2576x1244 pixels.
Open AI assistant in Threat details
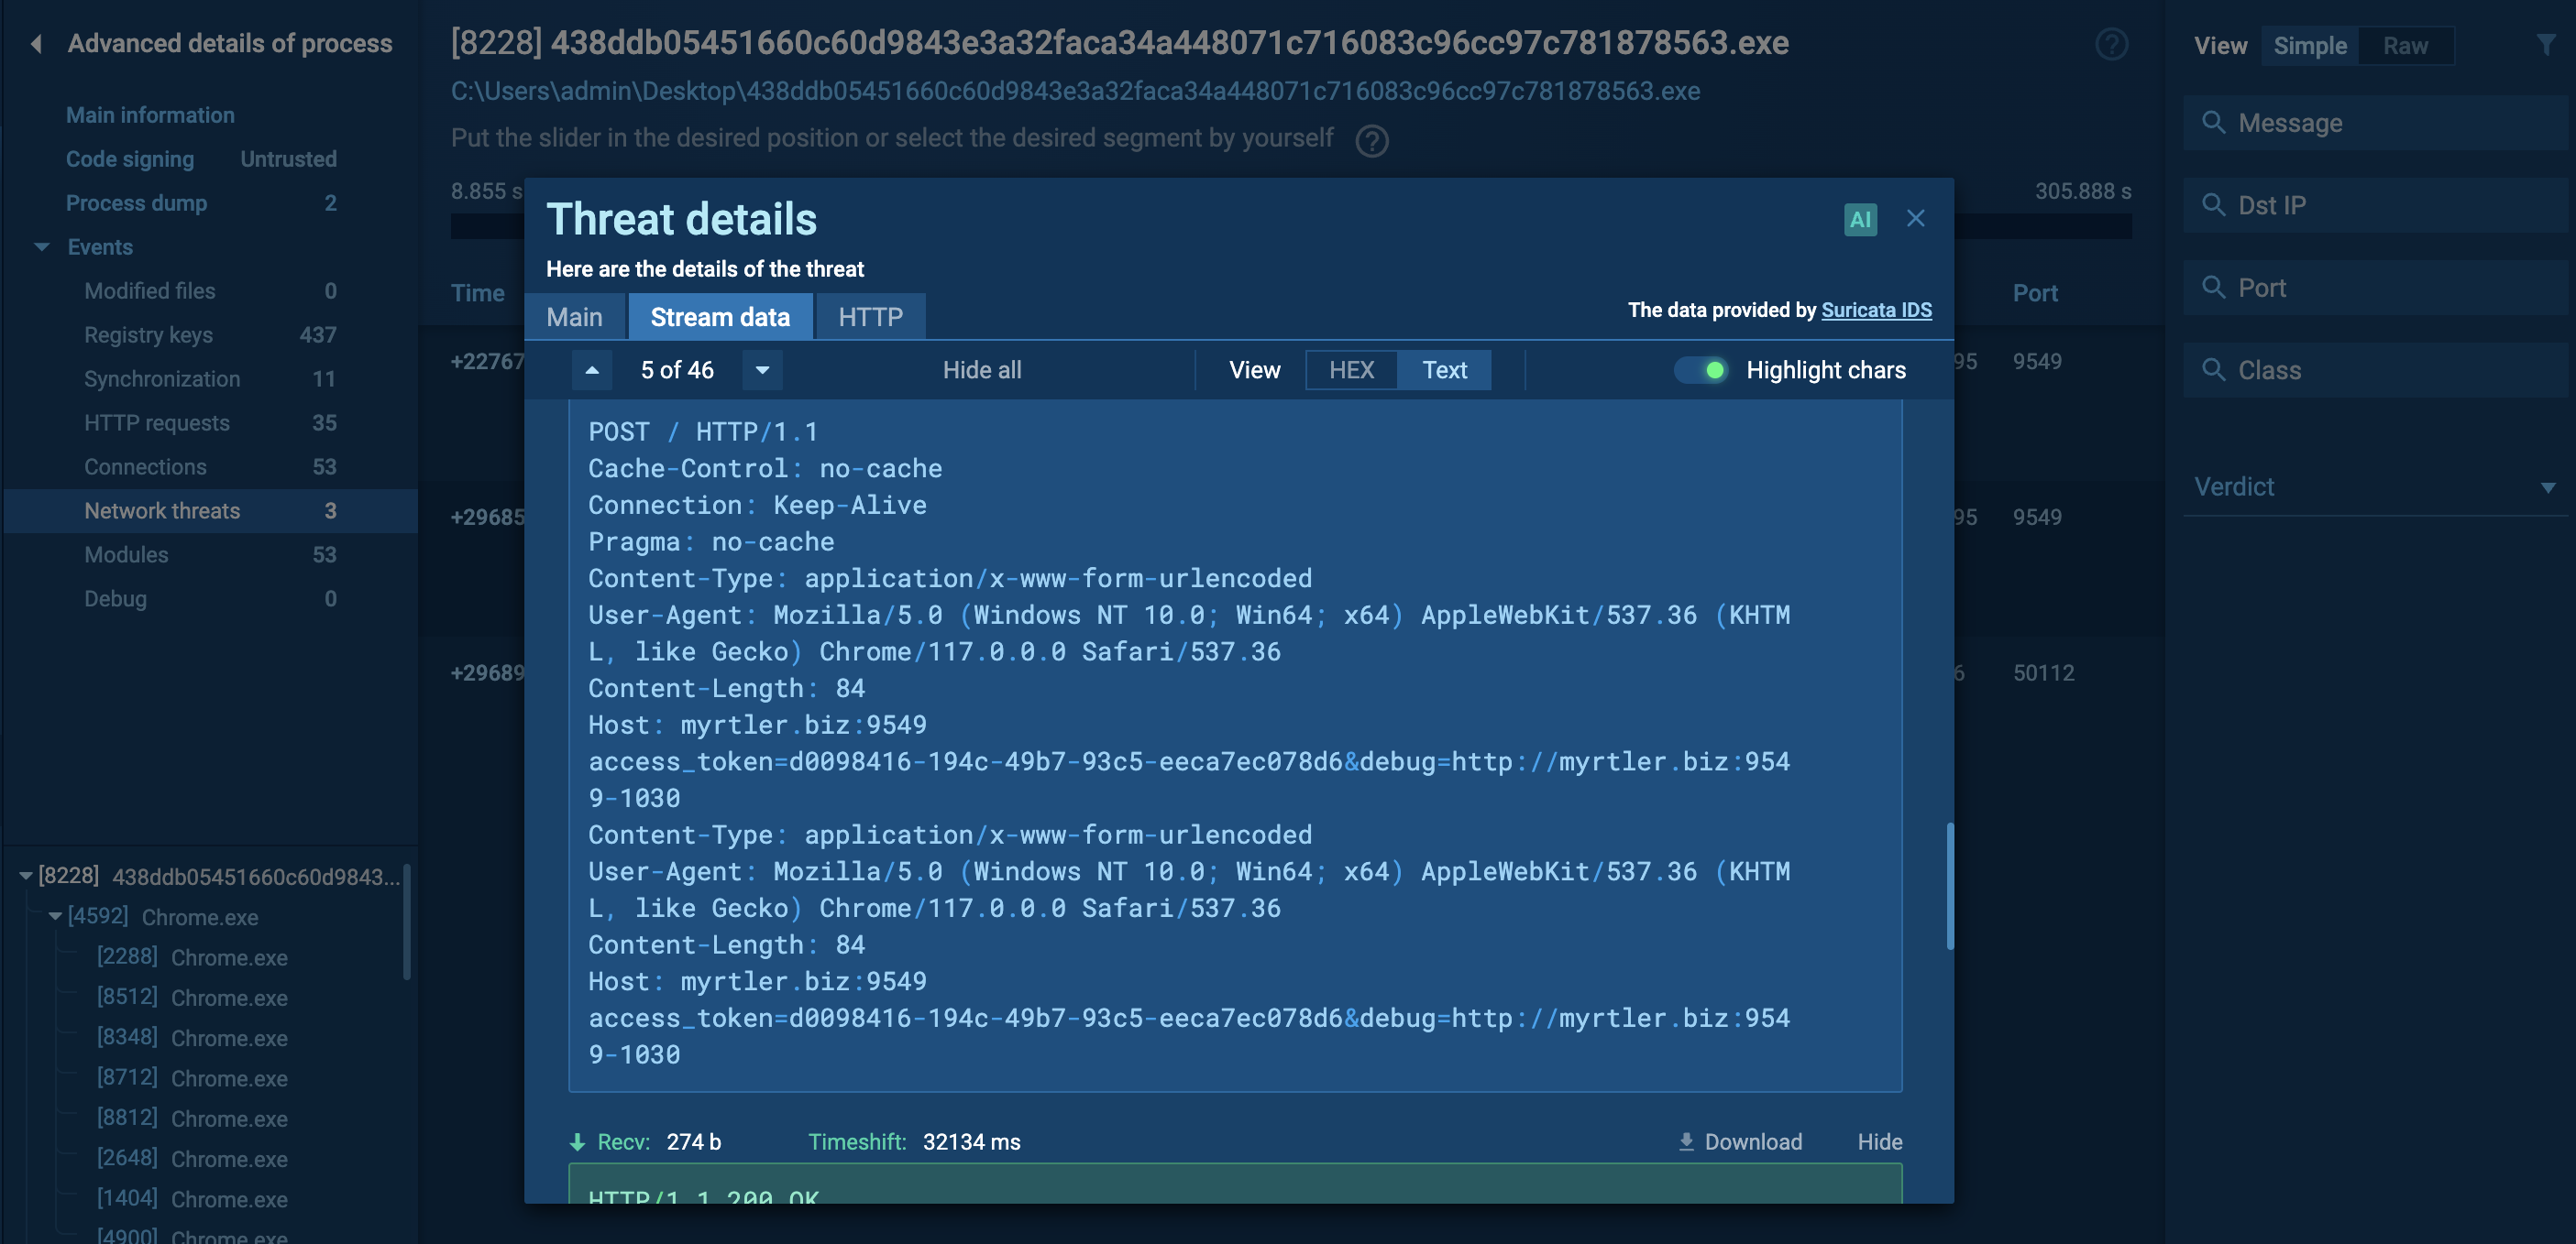[1860, 219]
